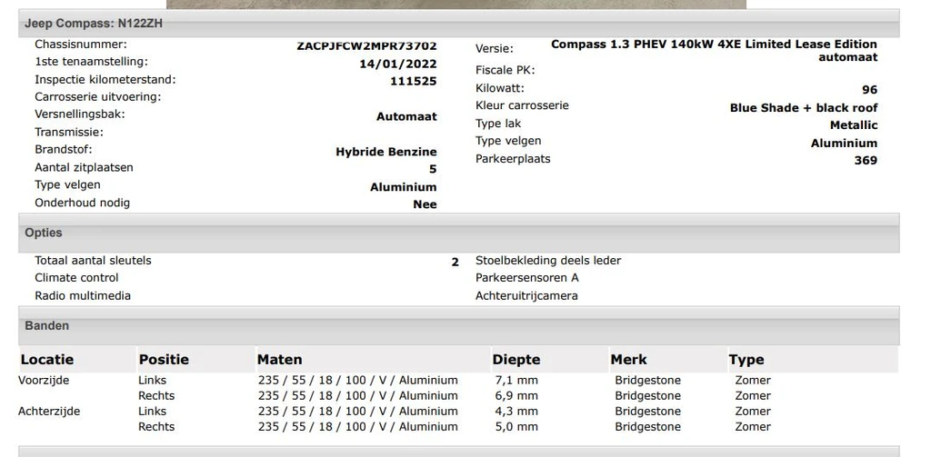931x457 pixels.
Task: Click the Voorzijde location cell
Action: click(x=44, y=381)
